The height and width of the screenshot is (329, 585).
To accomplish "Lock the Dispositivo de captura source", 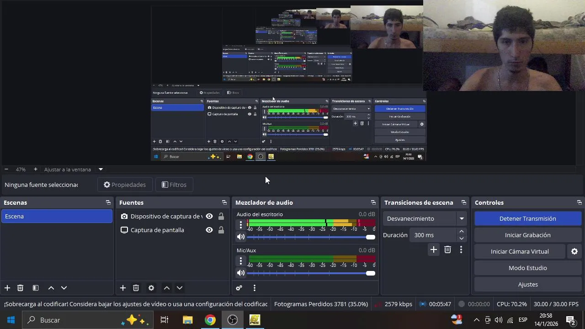I will (221, 216).
